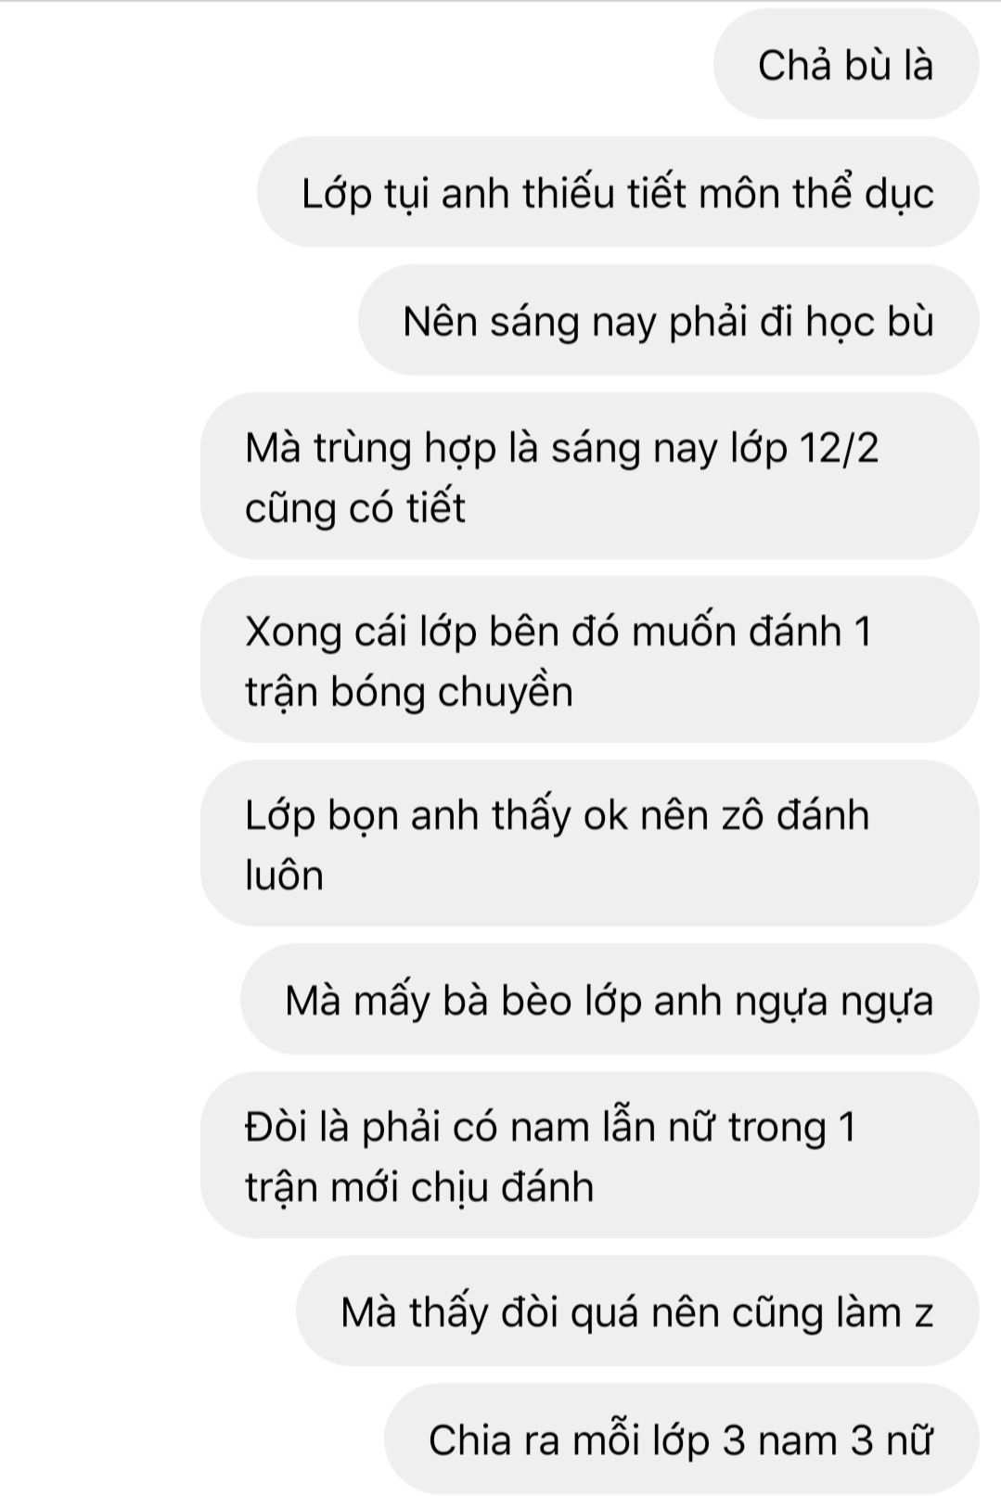Tap the 'Mà thấy đòi quá' message bubble
The width and height of the screenshot is (1001, 1496).
[x=637, y=1311]
